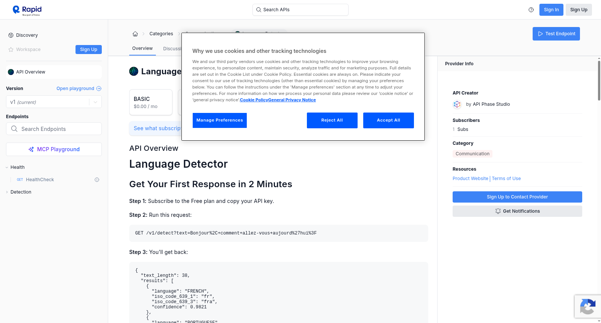Click the Discovery compass icon

pyautogui.click(x=11, y=35)
